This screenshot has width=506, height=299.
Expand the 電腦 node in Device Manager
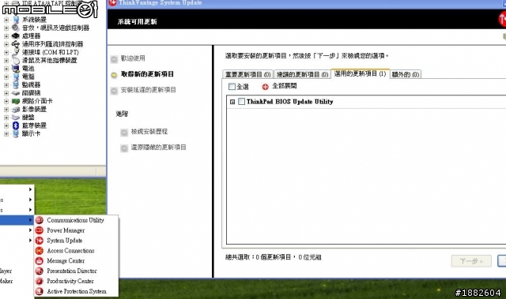click(x=6, y=77)
